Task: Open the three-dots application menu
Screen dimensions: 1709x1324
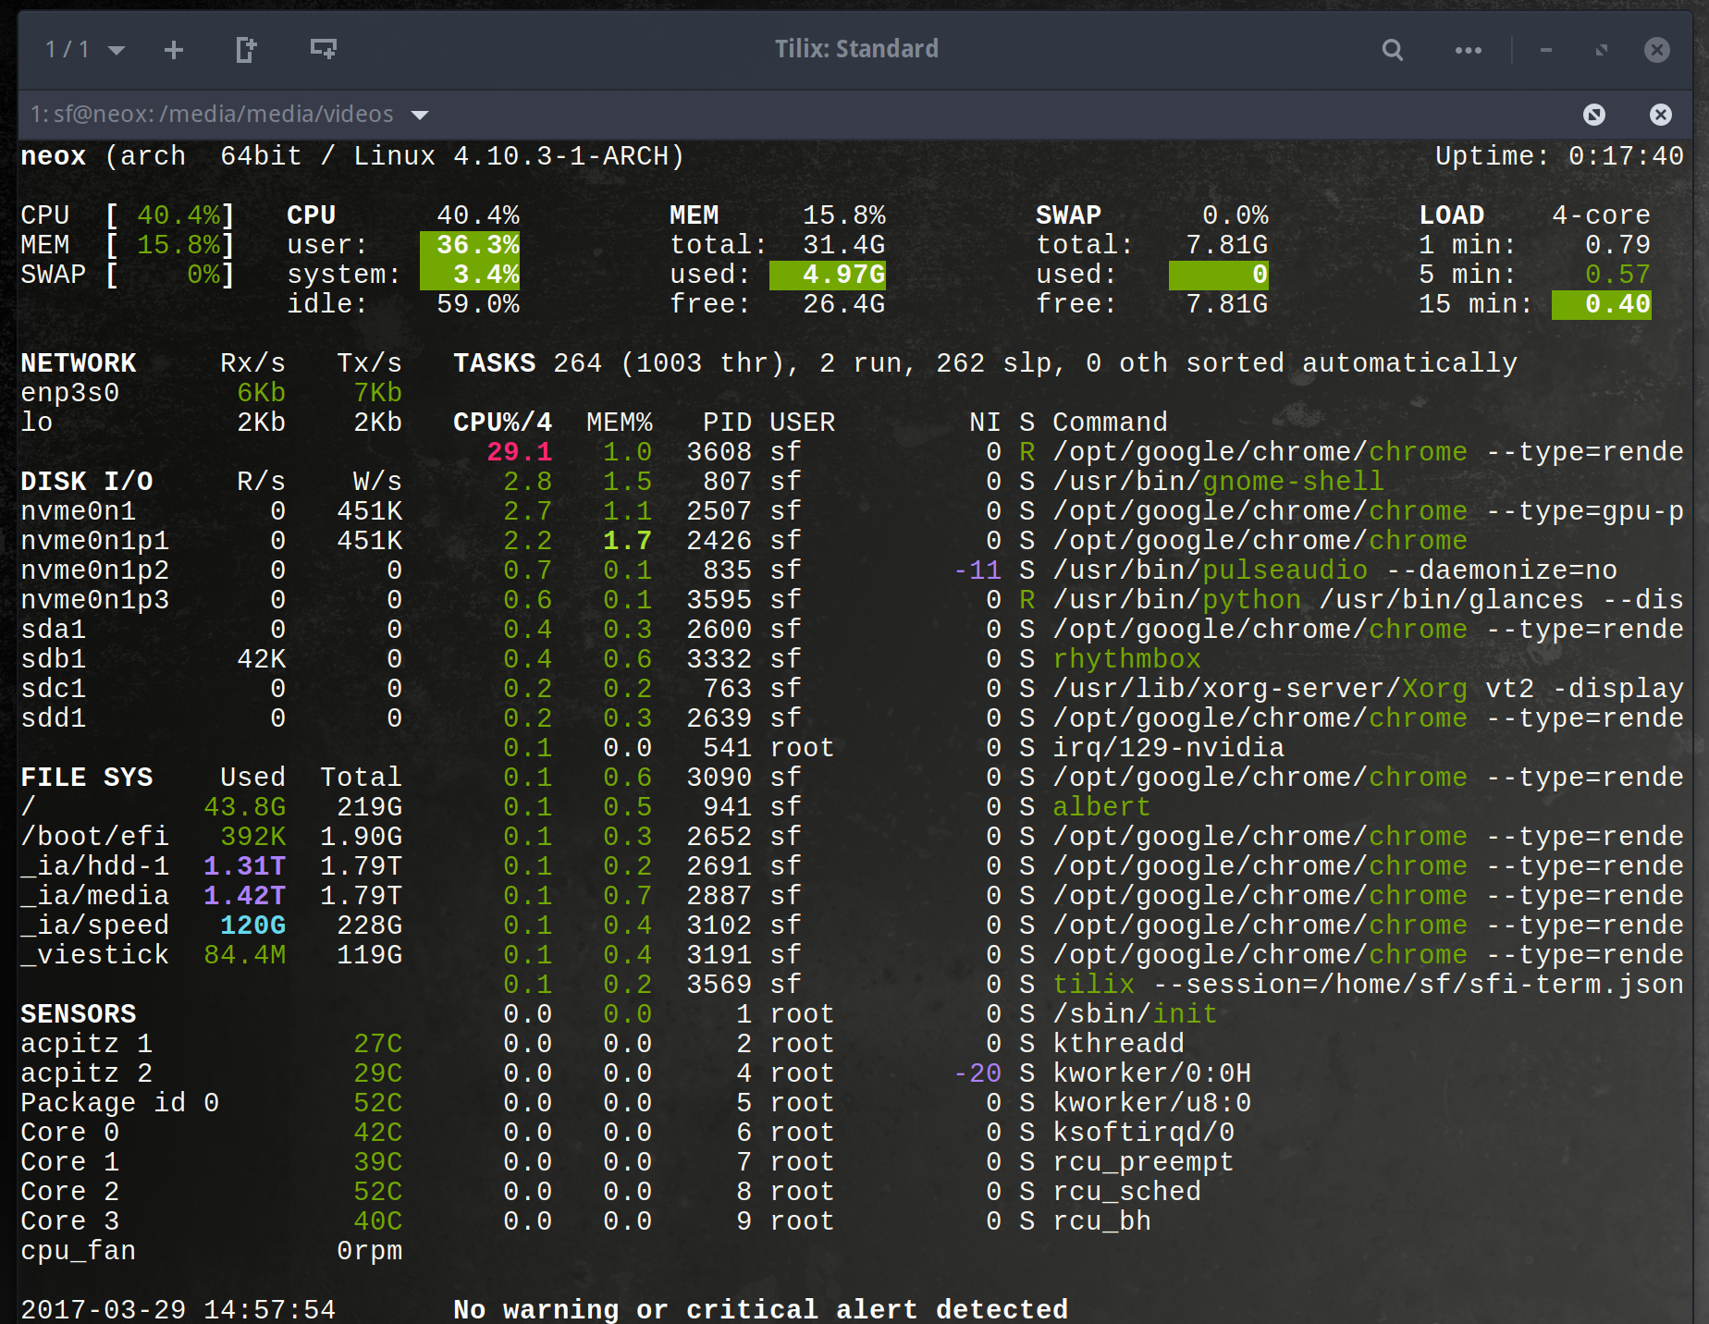Action: (1468, 50)
